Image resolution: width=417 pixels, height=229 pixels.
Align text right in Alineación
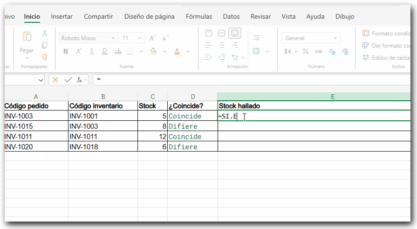pos(234,45)
